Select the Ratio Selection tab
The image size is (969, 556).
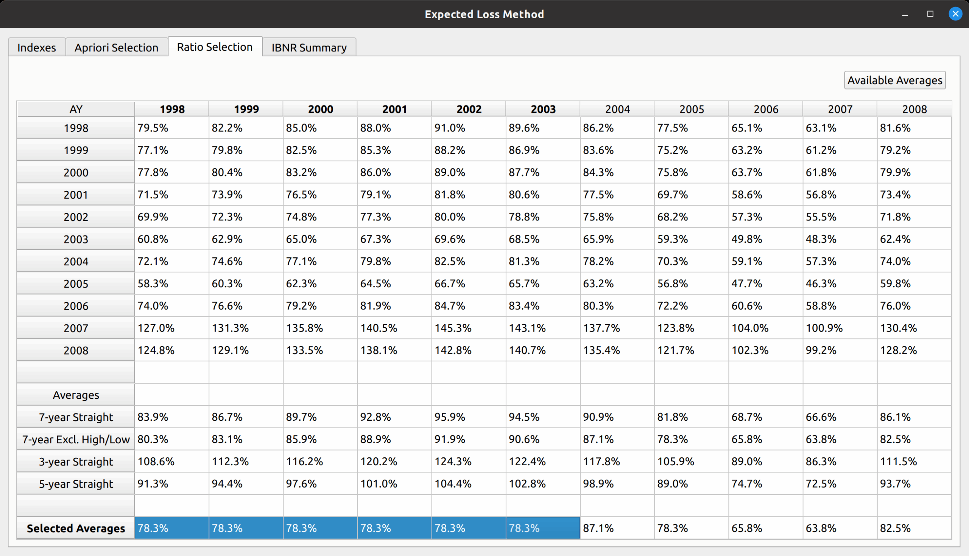pos(215,46)
